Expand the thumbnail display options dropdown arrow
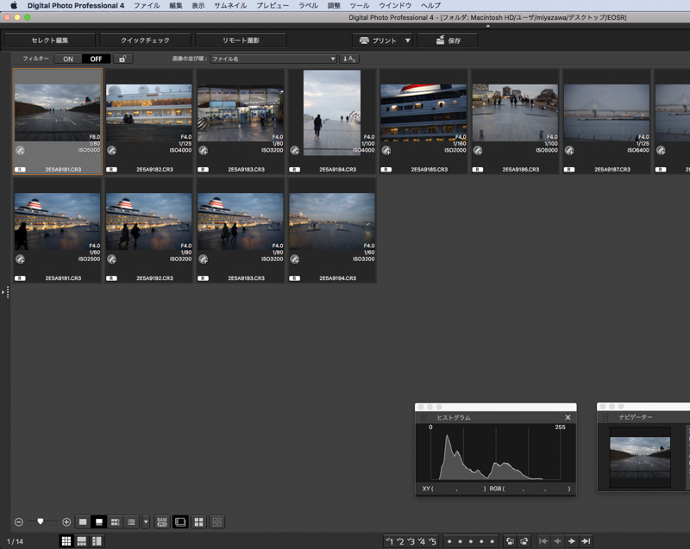 click(146, 522)
